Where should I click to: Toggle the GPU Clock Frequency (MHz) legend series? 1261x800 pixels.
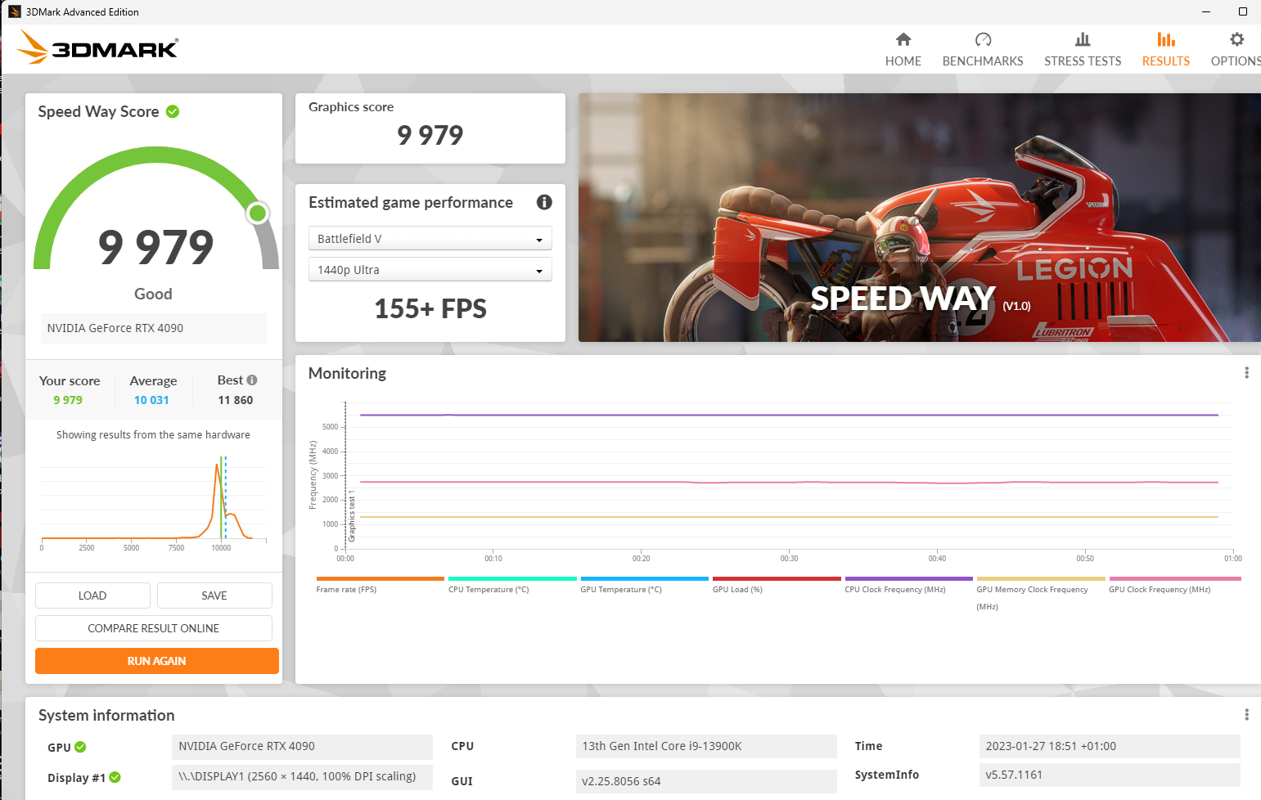pyautogui.click(x=1175, y=585)
